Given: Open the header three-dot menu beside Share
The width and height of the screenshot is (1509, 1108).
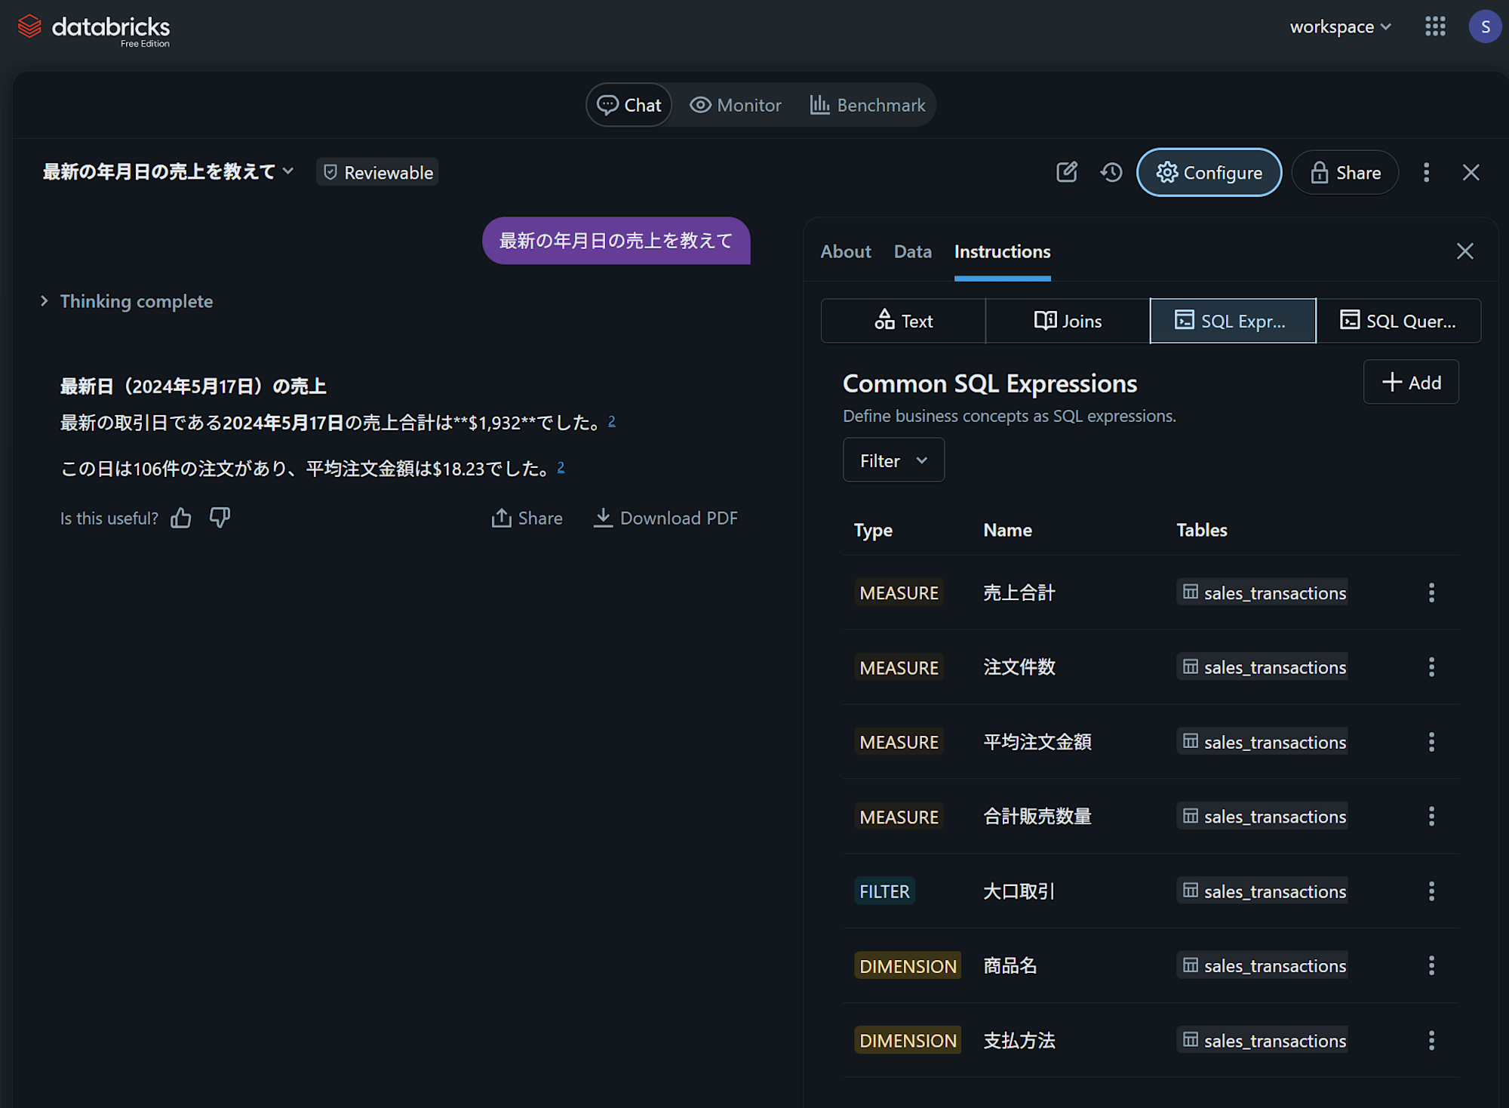Looking at the screenshot, I should pyautogui.click(x=1426, y=172).
